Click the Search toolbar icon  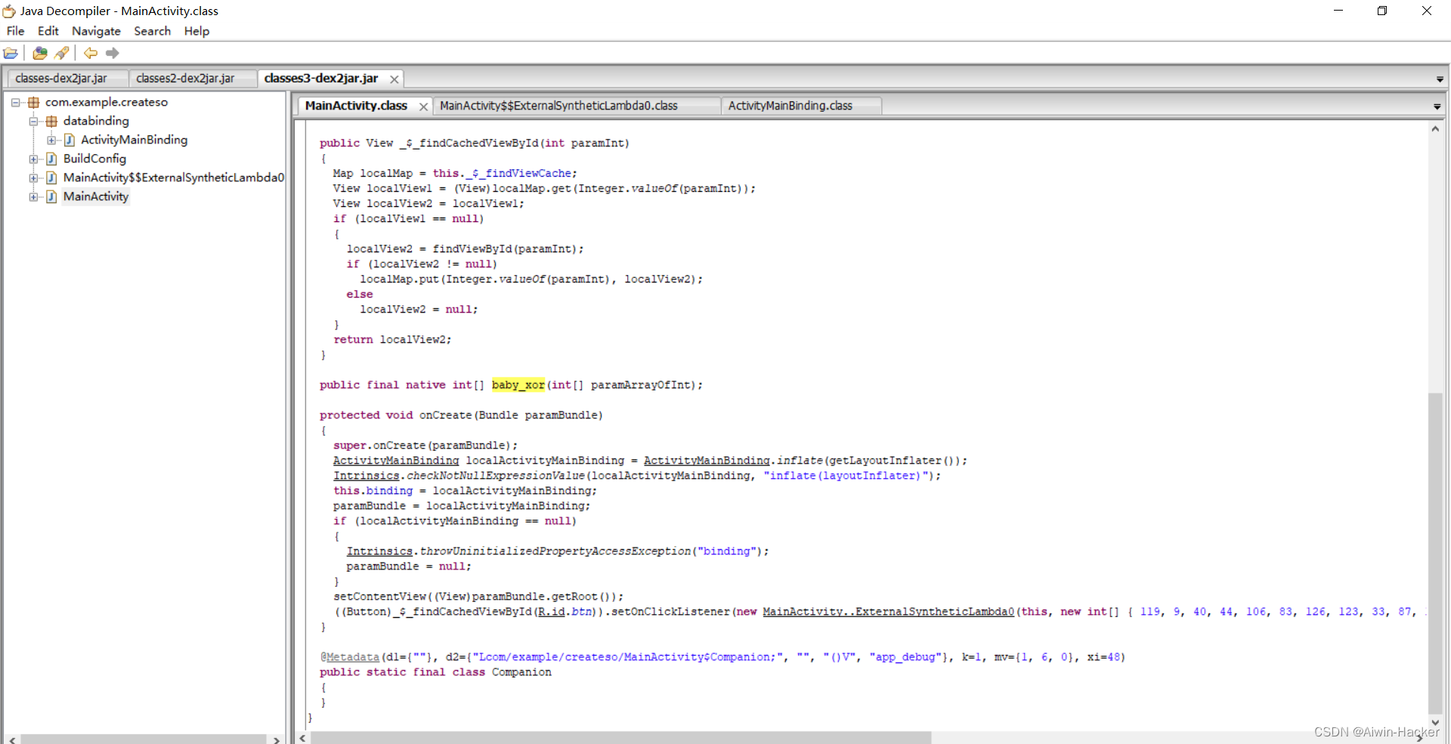62,53
